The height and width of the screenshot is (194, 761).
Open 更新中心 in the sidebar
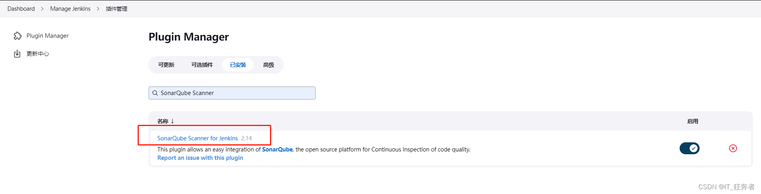pyautogui.click(x=37, y=54)
